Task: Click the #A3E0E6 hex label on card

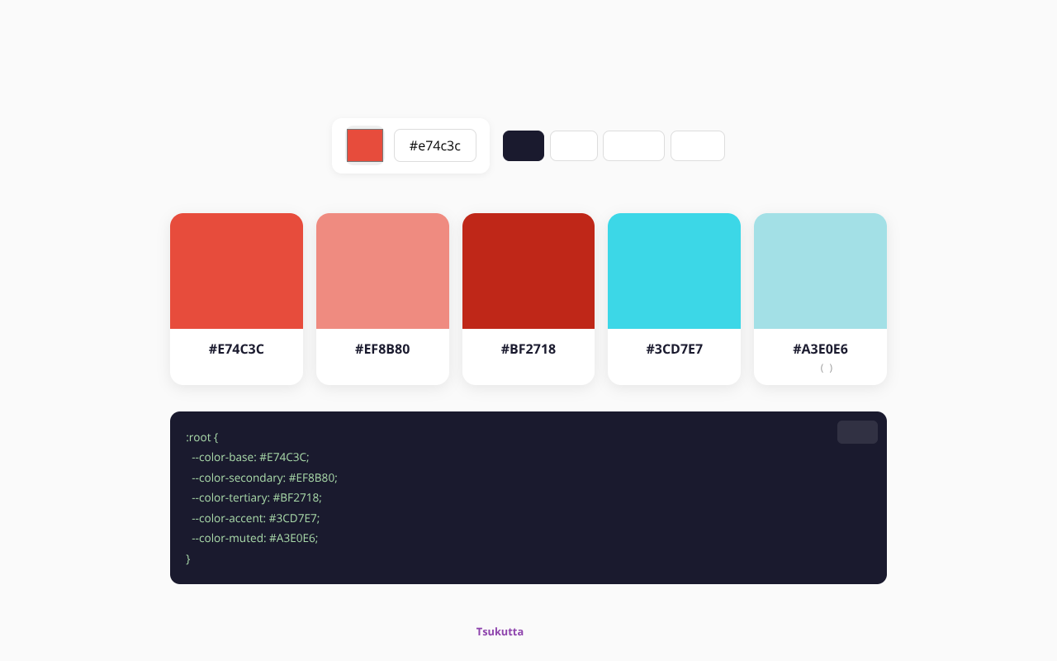Action: [820, 349]
